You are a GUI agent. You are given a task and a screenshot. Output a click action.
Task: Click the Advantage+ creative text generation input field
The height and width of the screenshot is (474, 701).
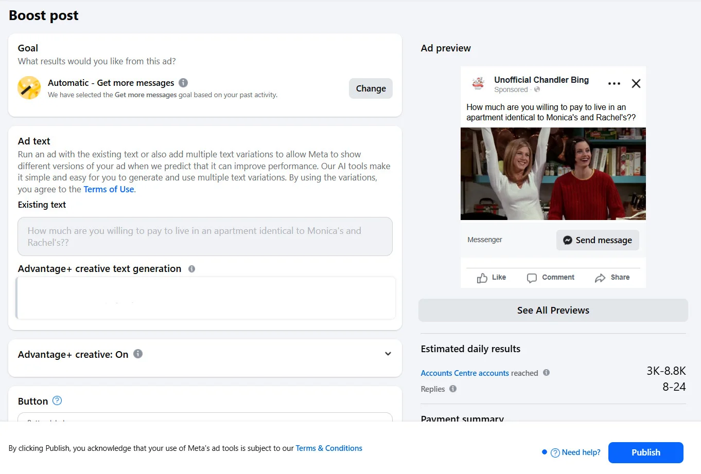click(x=205, y=298)
